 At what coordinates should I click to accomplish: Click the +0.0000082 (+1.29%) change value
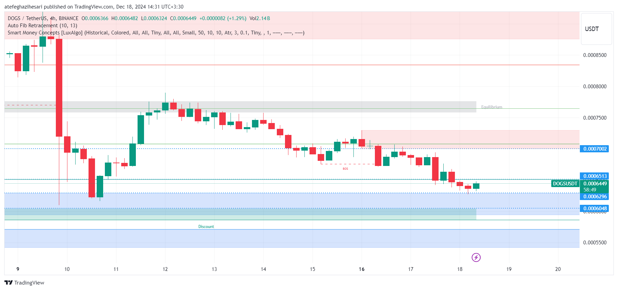(223, 18)
